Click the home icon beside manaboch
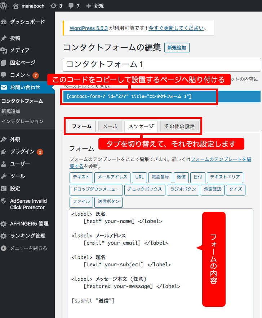The height and width of the screenshot is (318, 262). (16, 6)
